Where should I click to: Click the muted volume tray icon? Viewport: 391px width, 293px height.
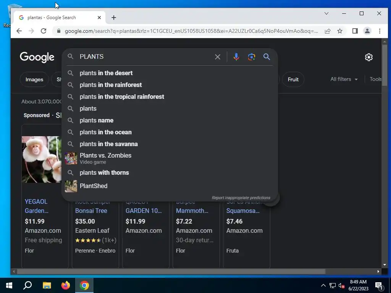[x=341, y=285]
